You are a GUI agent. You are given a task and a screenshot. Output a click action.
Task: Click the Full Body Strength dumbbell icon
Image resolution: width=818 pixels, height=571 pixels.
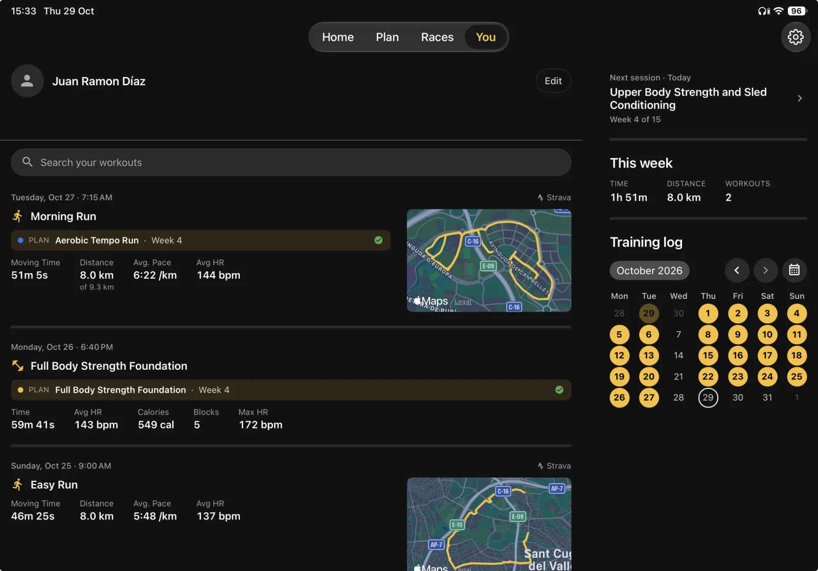click(x=18, y=366)
